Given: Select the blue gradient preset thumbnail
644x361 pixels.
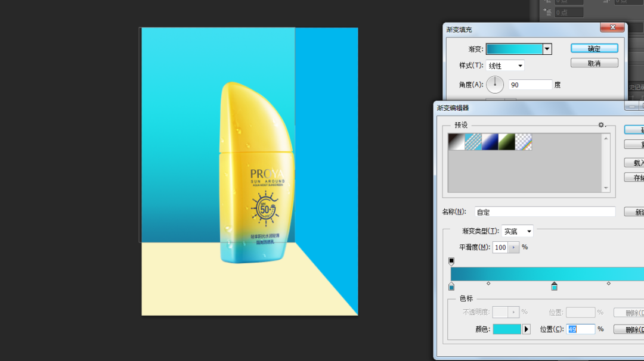Looking at the screenshot, I should [489, 142].
